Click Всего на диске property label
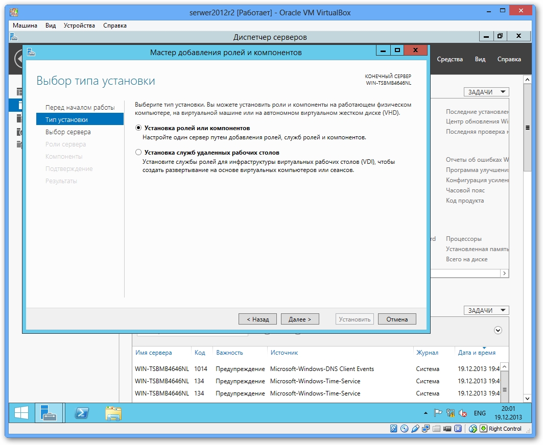Viewport: 543px width, 445px height. [466, 259]
